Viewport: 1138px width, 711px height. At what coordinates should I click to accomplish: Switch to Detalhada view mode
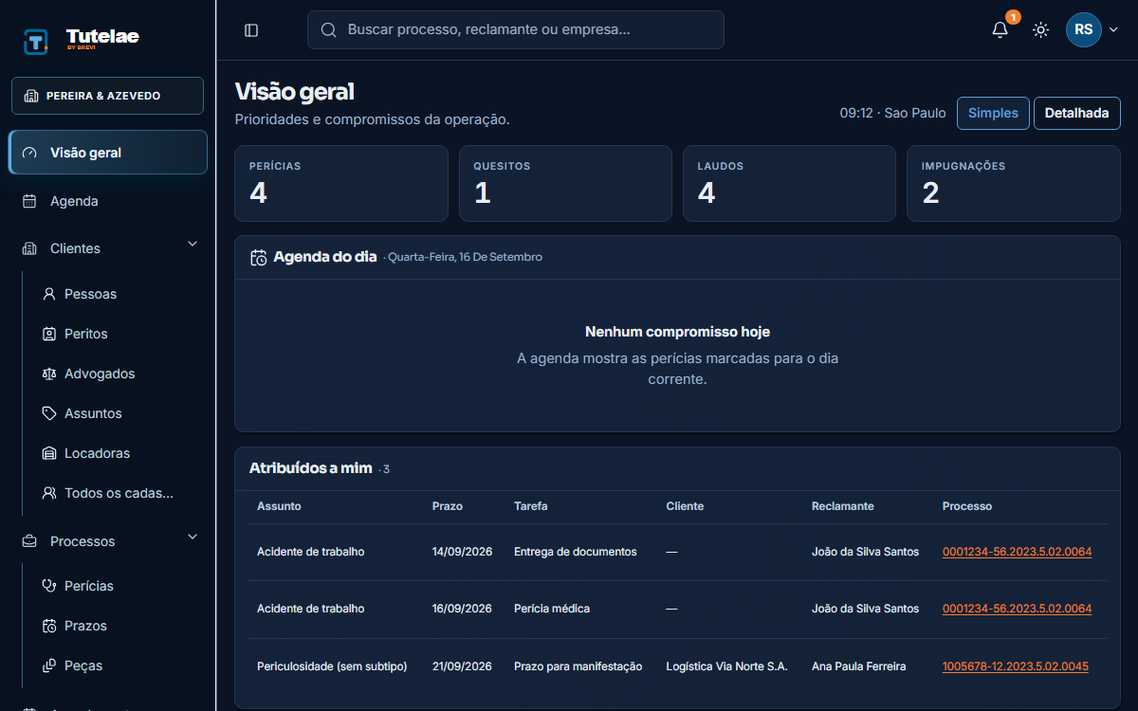[1076, 113]
